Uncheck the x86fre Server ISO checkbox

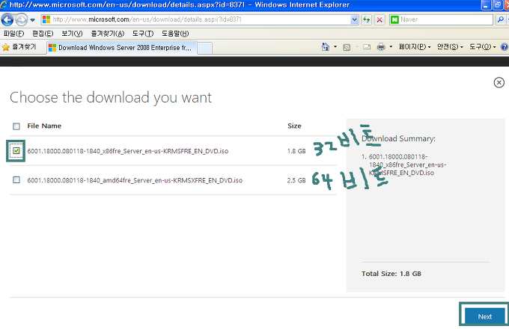click(16, 151)
